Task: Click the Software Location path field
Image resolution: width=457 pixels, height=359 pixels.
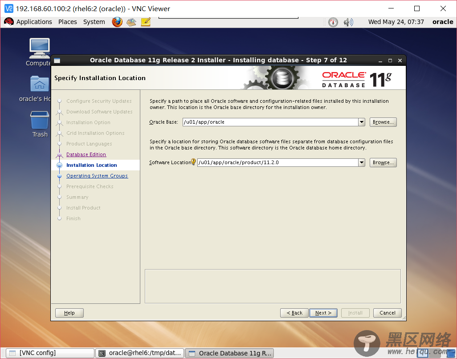Action: tap(278, 162)
